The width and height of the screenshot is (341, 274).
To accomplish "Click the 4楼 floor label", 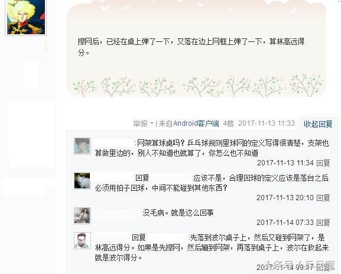I will (x=228, y=123).
